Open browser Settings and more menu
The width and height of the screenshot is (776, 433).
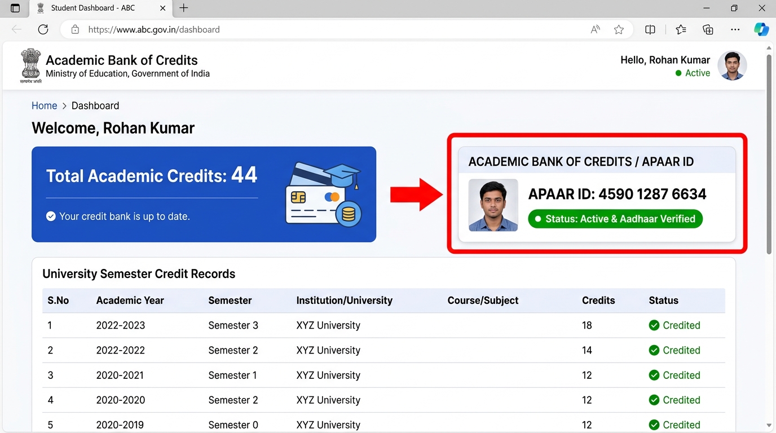coord(735,29)
